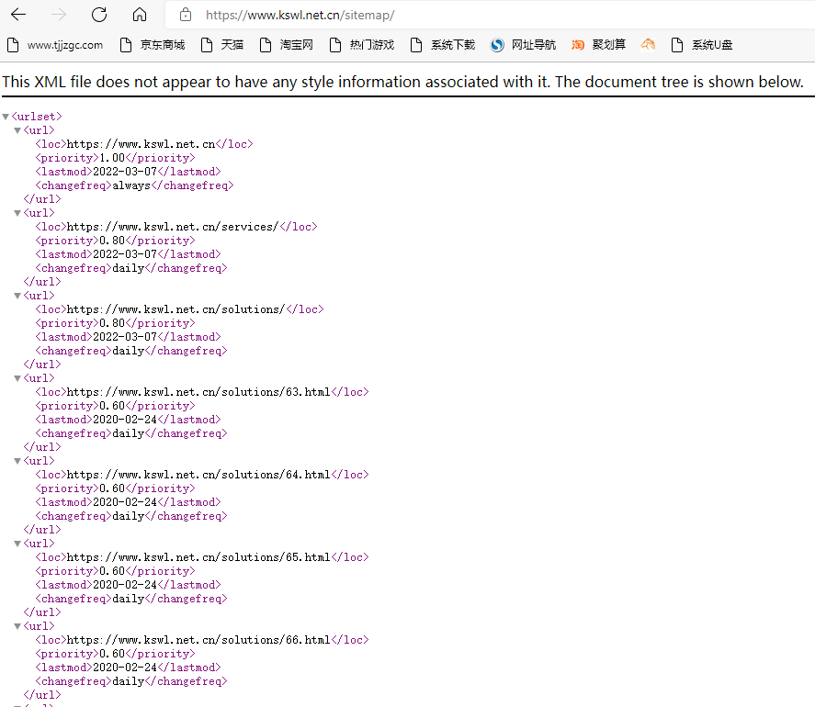The height and width of the screenshot is (707, 815).
Task: Click lastmod 2022-03-07 under services url
Action: coord(125,254)
